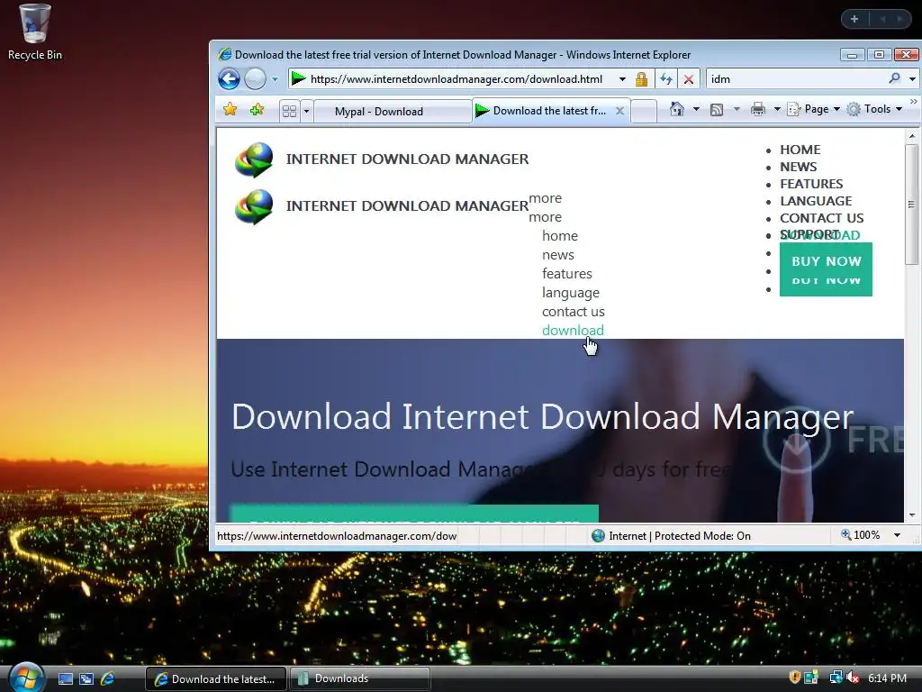
Task: Select the Downloads taskbar button
Action: click(x=360, y=678)
